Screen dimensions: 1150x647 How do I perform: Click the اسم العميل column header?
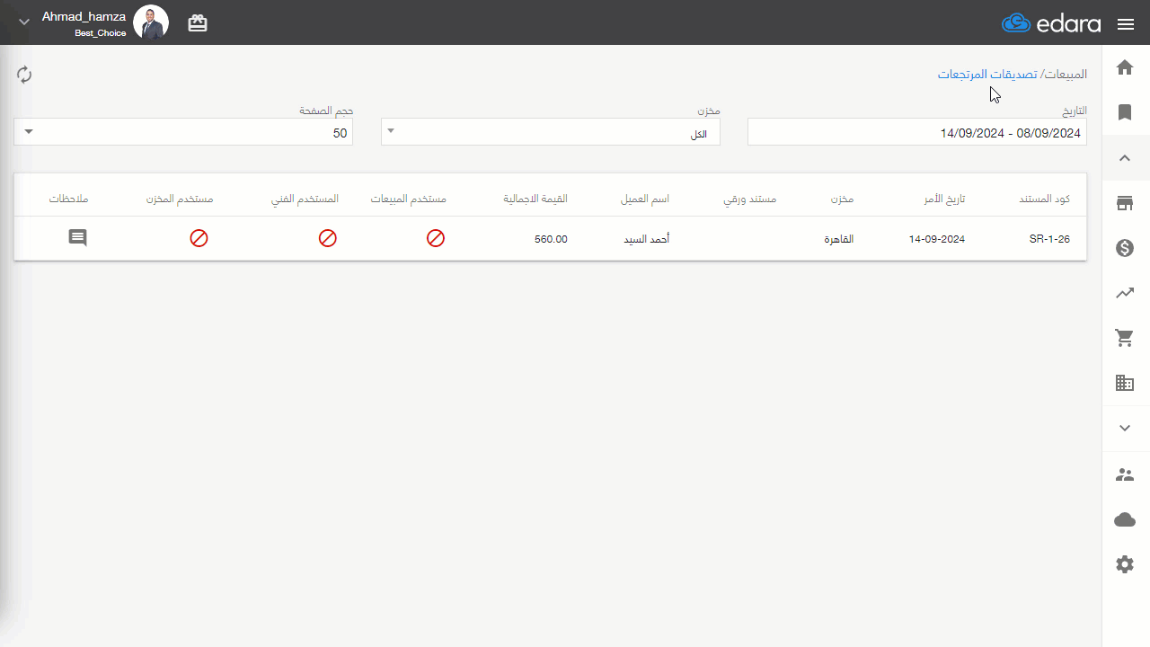point(645,199)
